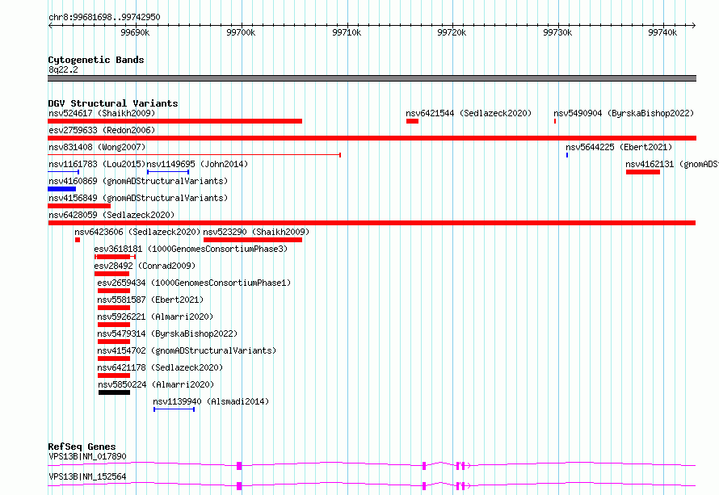Viewport: 719px width, 495px height.
Task: Click nsv4154702 (gnomADStructuralVariants) label
Action: pyautogui.click(x=187, y=350)
